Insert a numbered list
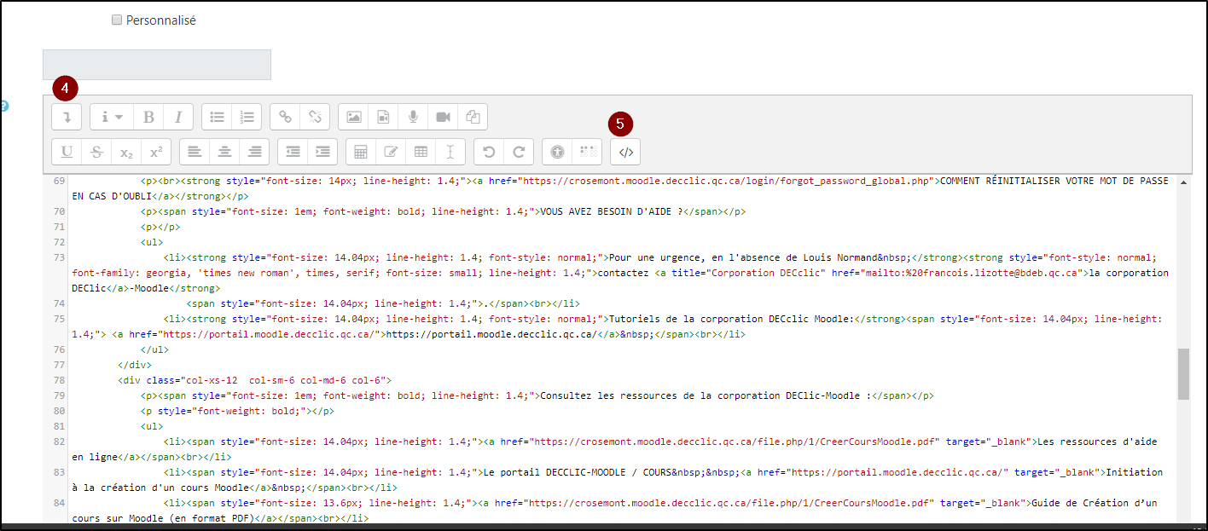The height and width of the screenshot is (531, 1208). click(247, 117)
